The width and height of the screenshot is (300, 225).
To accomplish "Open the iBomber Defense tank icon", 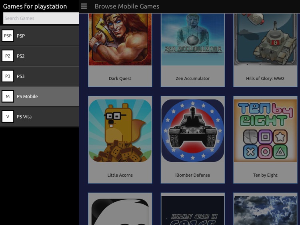I will click(193, 131).
